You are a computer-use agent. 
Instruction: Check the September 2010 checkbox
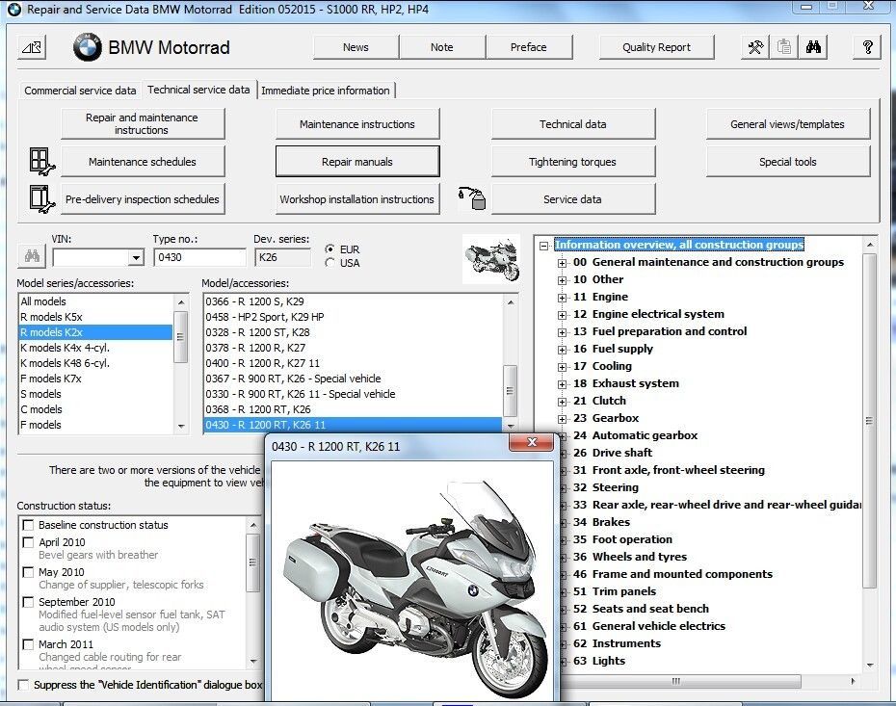pos(28,601)
